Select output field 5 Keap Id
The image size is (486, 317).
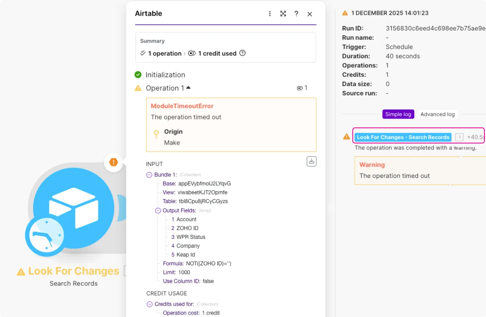pyautogui.click(x=183, y=254)
